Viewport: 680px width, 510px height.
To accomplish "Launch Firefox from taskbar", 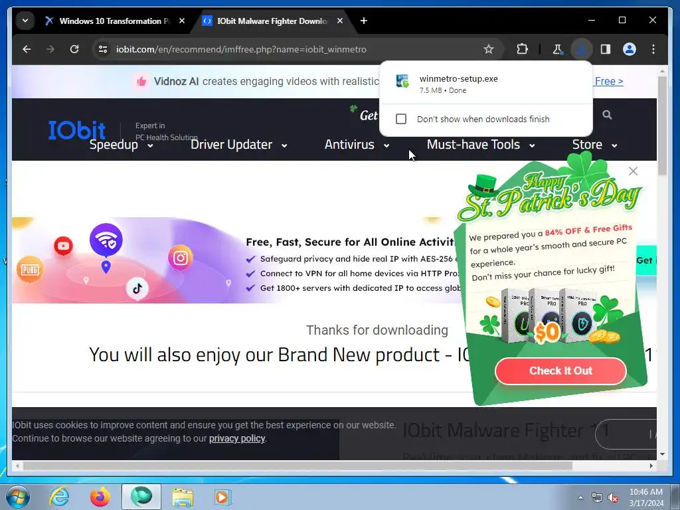I will (100, 497).
